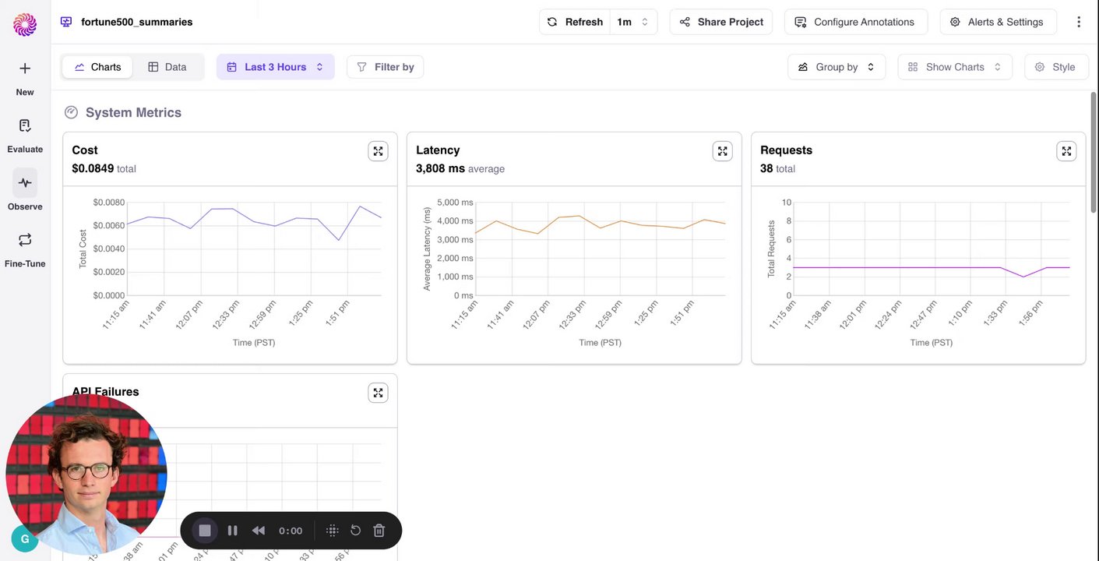Image resolution: width=1099 pixels, height=561 pixels.
Task: Open the Evaluate section
Action: 25,134
